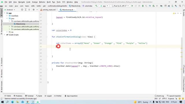Open the Problems tool window
The width and height of the screenshot is (185, 104).
18,96
